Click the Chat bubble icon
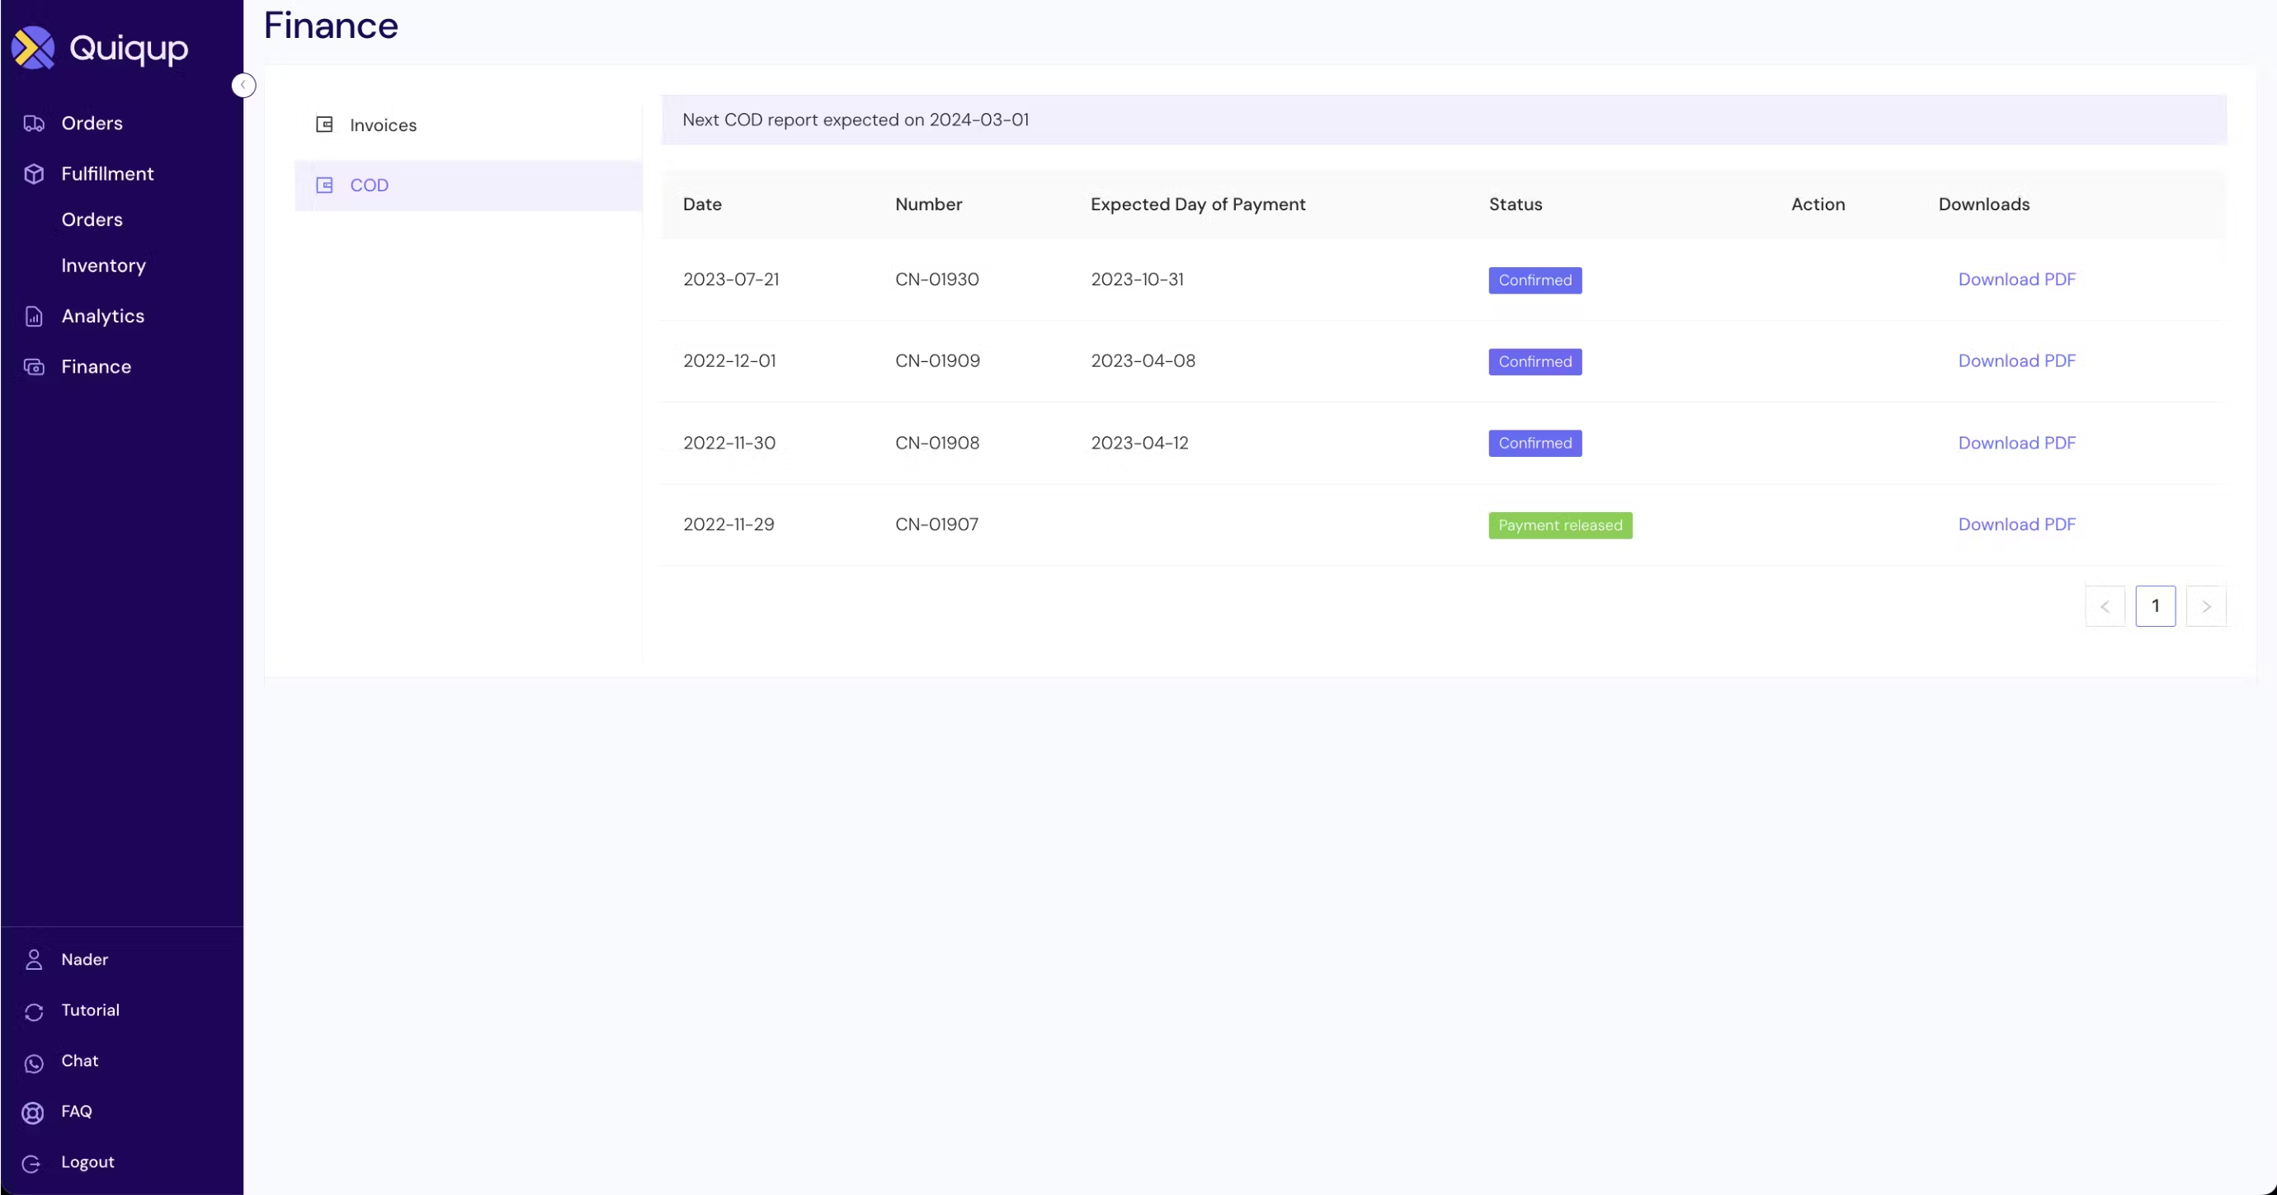The image size is (2277, 1195). [x=34, y=1063]
